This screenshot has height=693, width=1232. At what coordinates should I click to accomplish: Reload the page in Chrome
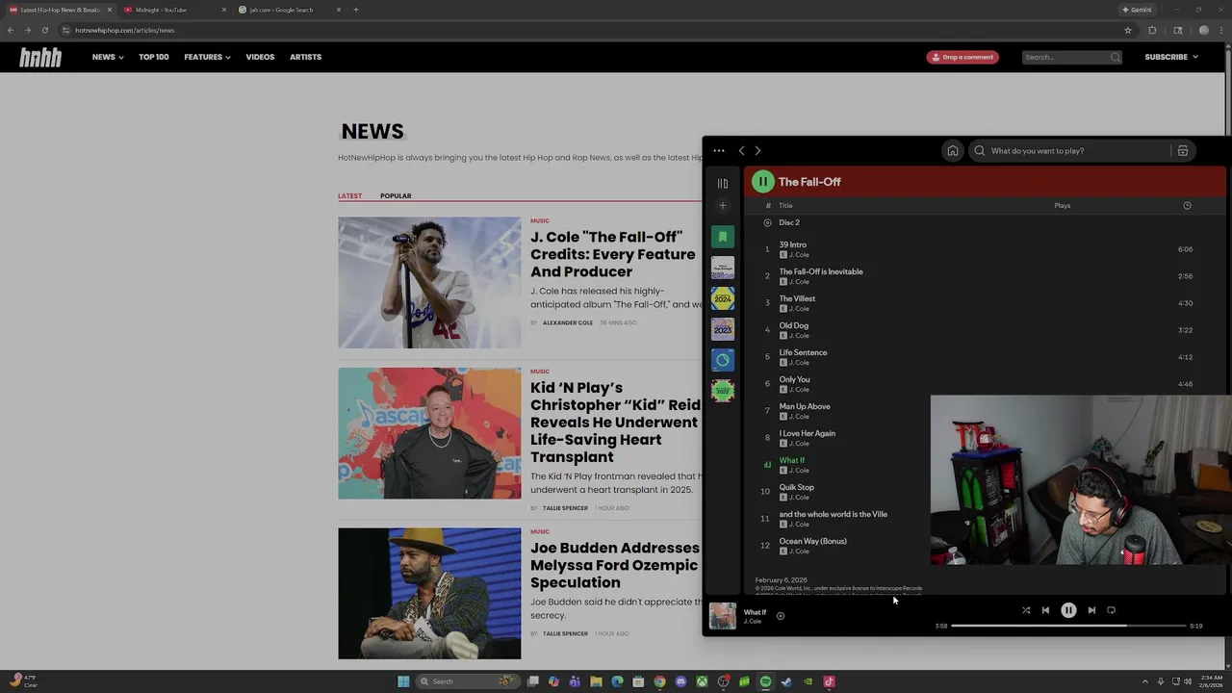click(x=45, y=30)
